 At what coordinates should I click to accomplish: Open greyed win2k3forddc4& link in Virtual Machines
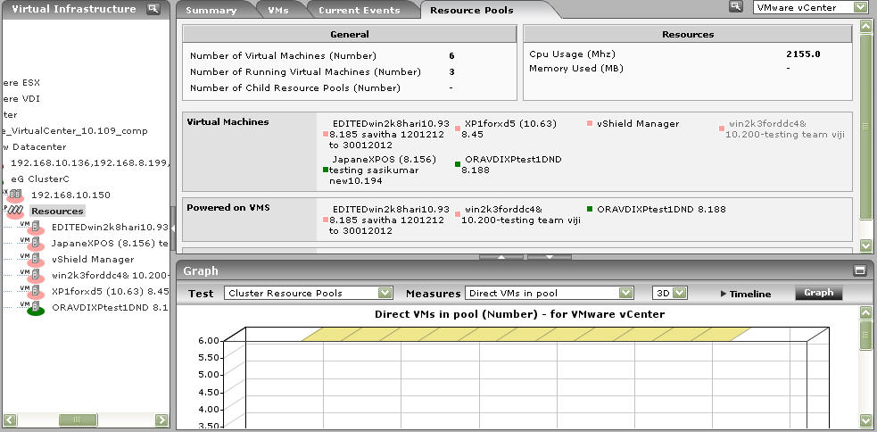coord(785,129)
